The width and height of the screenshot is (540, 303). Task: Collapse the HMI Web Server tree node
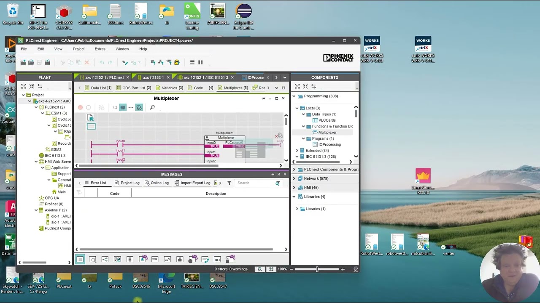36,162
